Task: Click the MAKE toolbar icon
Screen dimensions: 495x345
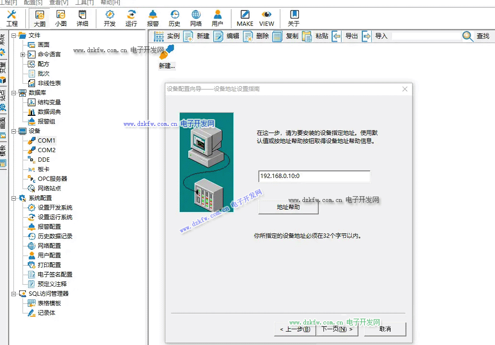Action: [x=245, y=18]
